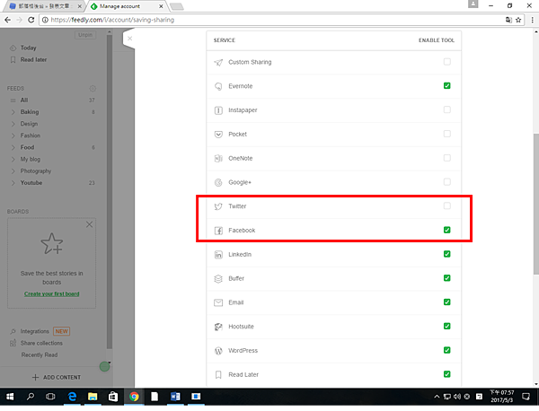Image resolution: width=539 pixels, height=411 pixels.
Task: Uncheck the Hootsuite tool checkbox
Action: pos(446,326)
